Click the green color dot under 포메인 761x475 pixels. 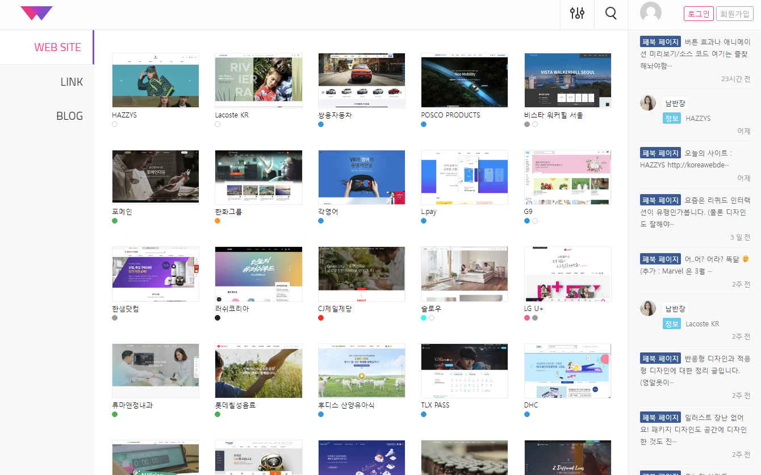[x=115, y=221]
